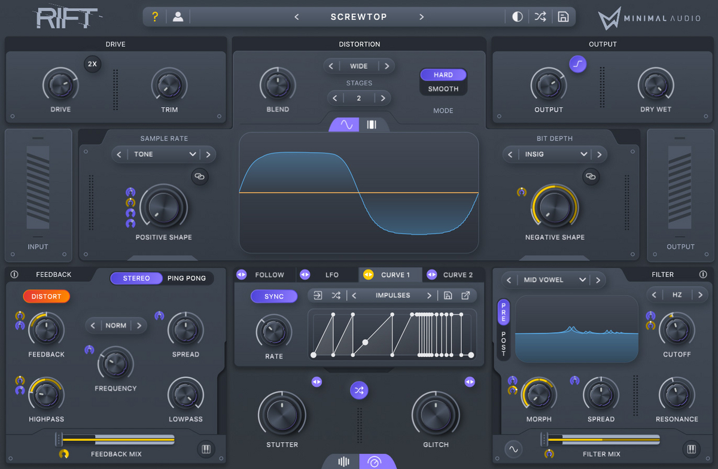Toggle the SYNC rate button

pyautogui.click(x=274, y=296)
